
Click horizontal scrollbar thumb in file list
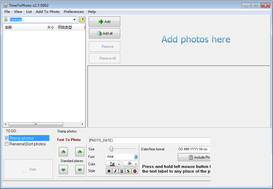[36, 124]
